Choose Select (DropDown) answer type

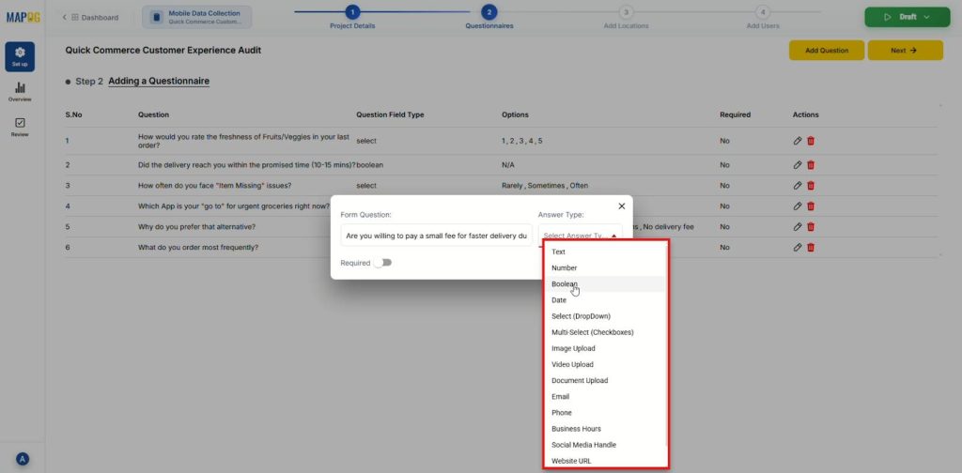(x=604, y=316)
